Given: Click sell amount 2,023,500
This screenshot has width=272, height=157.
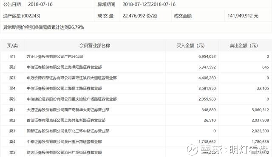Looking at the screenshot, I should pos(261,131).
